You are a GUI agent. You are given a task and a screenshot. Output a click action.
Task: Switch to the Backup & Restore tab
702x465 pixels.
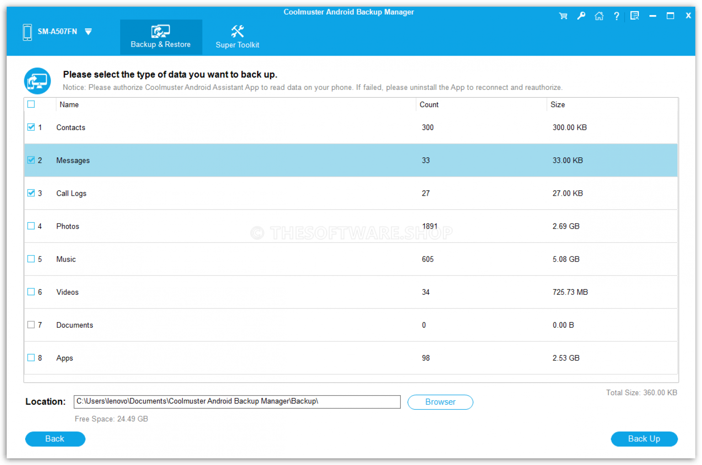[x=161, y=37]
